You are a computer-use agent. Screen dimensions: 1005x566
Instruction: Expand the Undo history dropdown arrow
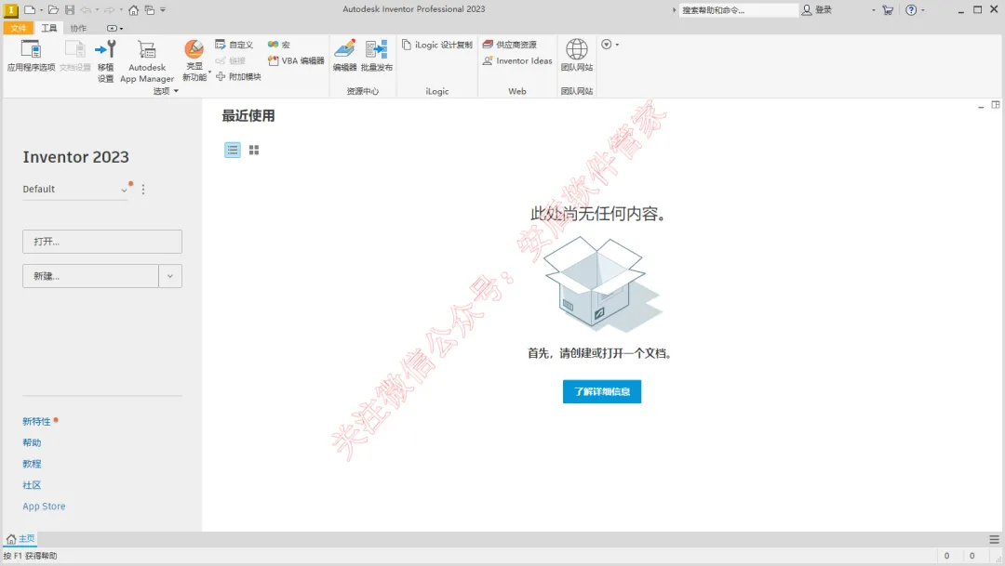(x=97, y=10)
